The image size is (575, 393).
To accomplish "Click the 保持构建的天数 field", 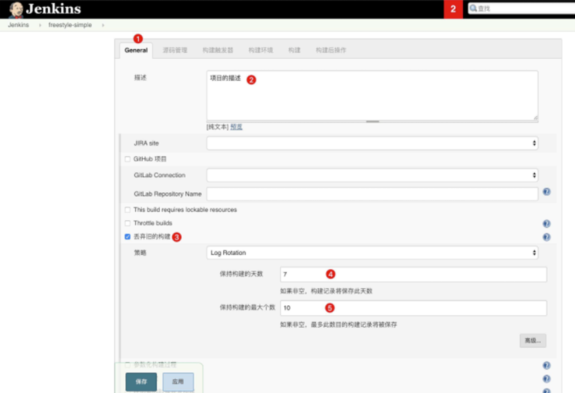I will [413, 275].
